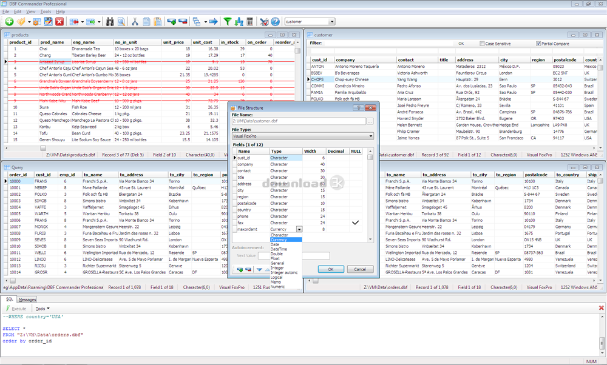Click the Sort icon in toolbar
The width and height of the screenshot is (607, 365).
point(239,22)
